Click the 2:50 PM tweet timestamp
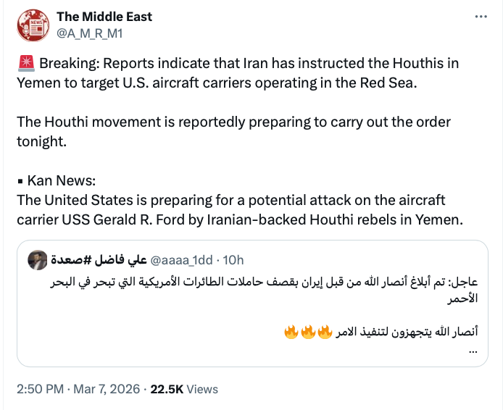 click(42, 389)
